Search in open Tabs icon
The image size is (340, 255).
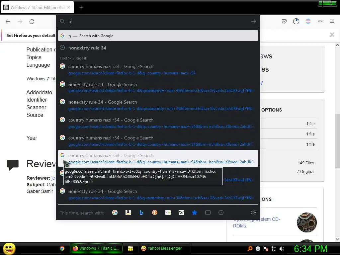tap(208, 212)
